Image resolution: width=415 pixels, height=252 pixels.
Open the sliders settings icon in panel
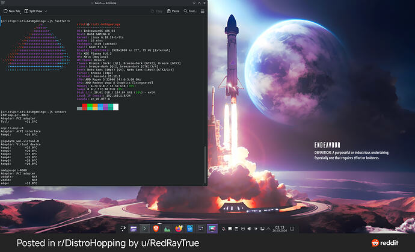click(x=201, y=229)
